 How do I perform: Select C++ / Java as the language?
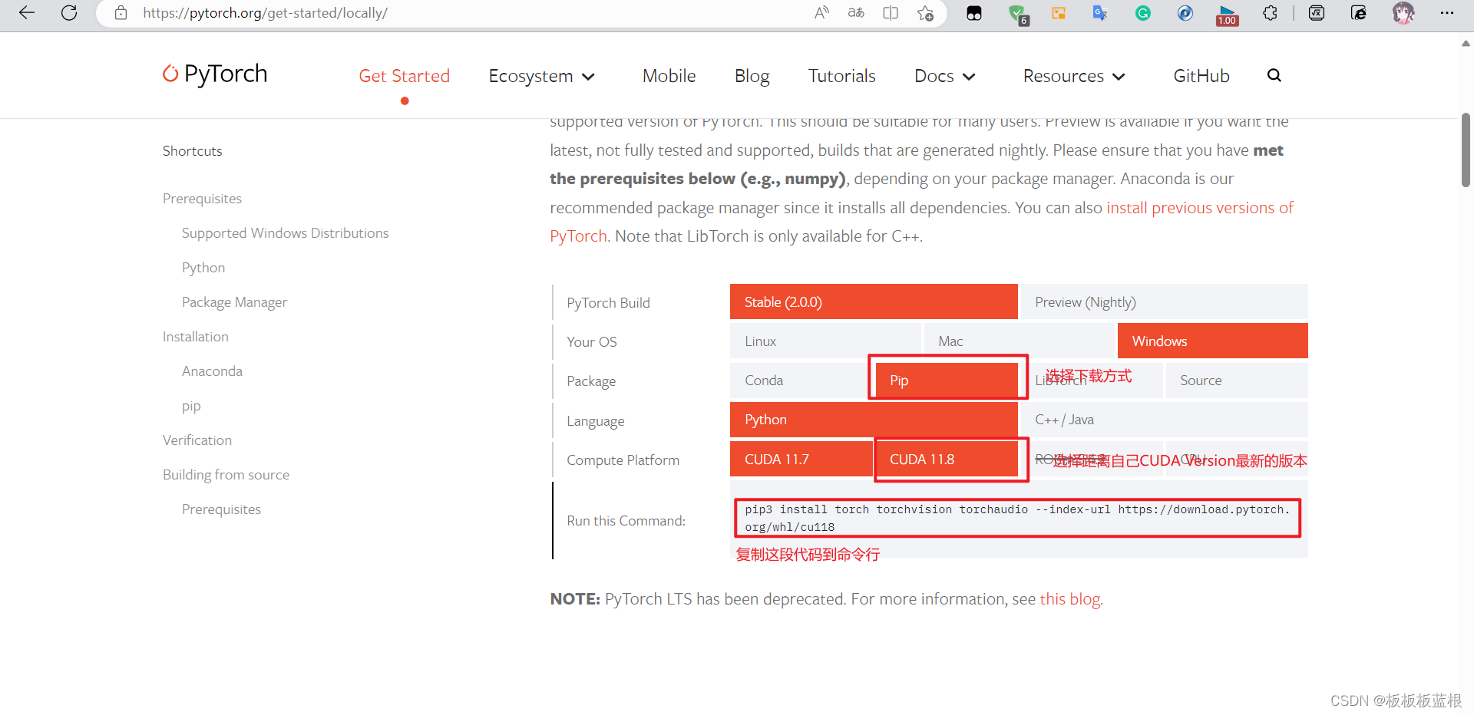(x=1163, y=419)
